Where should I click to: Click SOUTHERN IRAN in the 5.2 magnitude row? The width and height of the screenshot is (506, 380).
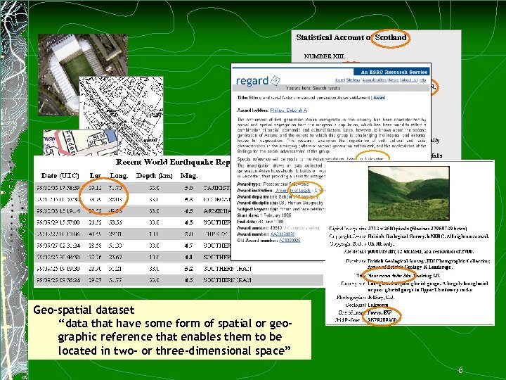click(x=227, y=269)
